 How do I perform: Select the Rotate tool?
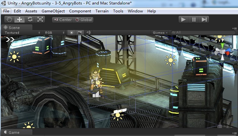pyautogui.click(x=30, y=19)
